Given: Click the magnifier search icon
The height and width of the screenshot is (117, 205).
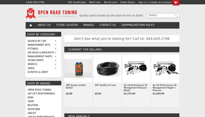Looking at the screenshot, I should [x=176, y=16].
